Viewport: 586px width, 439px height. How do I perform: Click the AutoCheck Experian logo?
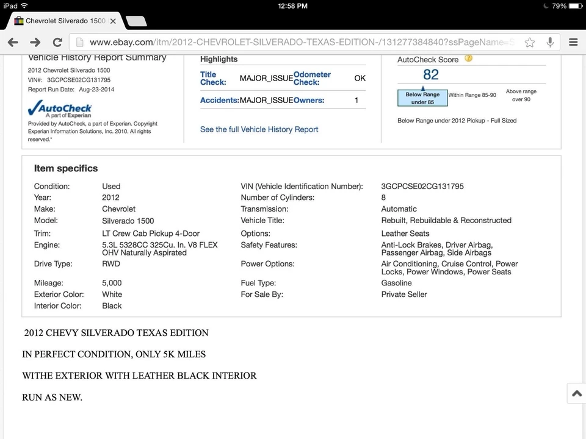tap(60, 109)
